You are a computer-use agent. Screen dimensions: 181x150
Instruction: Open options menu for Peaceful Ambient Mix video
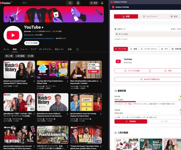[67, 146]
